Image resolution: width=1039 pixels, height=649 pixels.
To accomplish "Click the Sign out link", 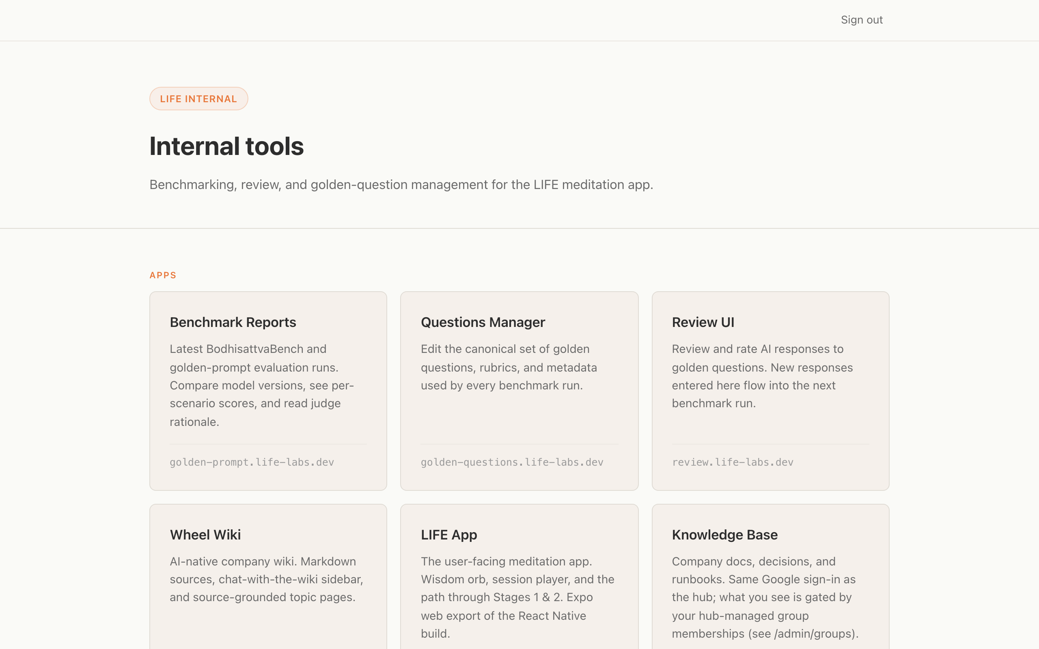I will pyautogui.click(x=861, y=20).
